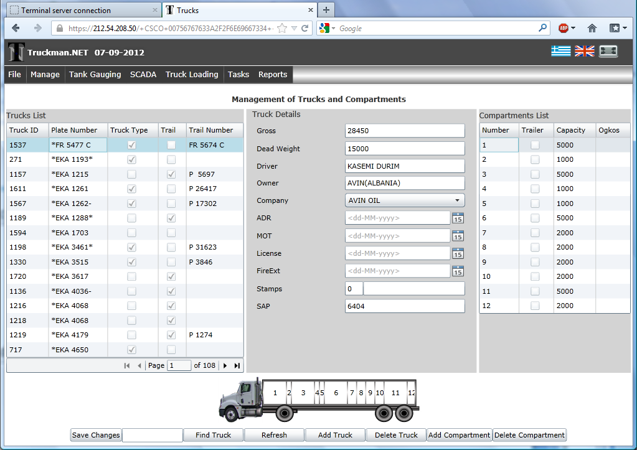The image size is (637, 450).
Task: Click the browser Home icon
Action: [592, 28]
